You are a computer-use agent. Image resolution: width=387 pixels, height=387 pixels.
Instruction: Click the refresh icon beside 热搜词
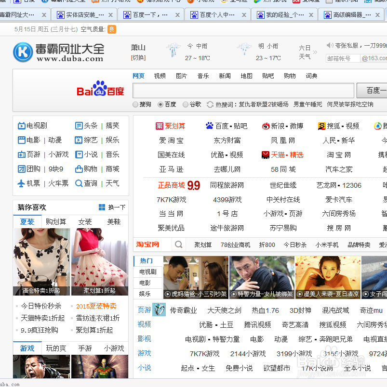pyautogui.click(x=210, y=104)
